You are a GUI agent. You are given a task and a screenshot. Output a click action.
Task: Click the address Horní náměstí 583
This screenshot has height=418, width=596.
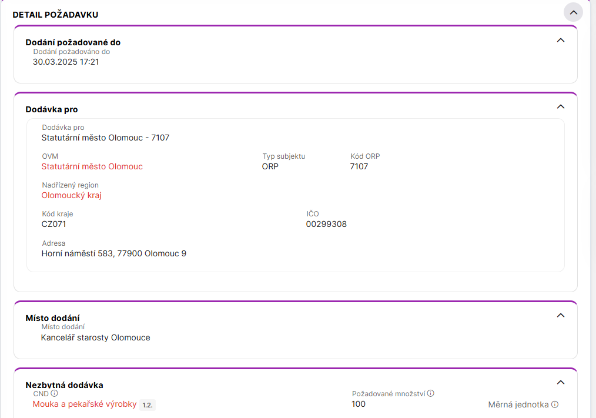point(113,253)
